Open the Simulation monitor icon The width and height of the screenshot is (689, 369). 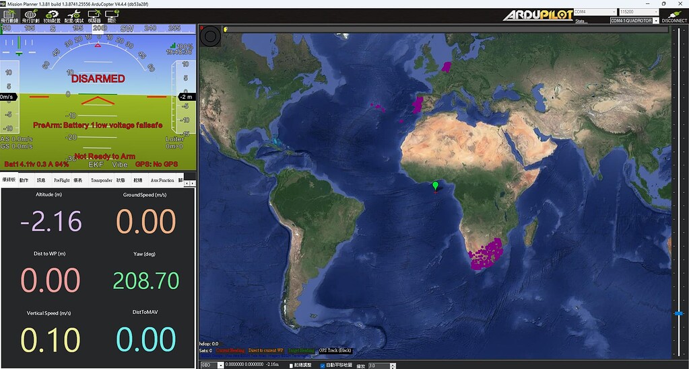tap(94, 15)
